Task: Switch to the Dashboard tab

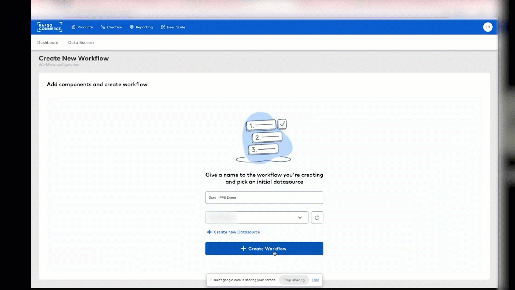Action: [x=47, y=42]
